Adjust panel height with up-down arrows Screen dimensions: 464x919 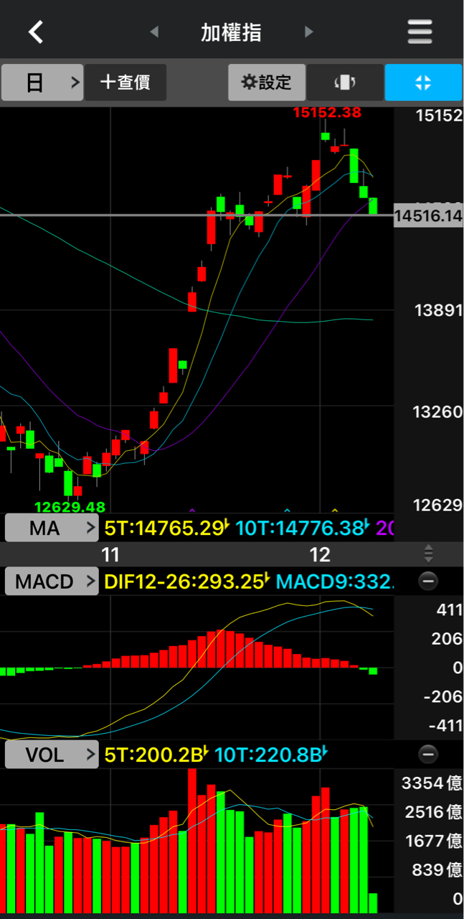(x=428, y=554)
